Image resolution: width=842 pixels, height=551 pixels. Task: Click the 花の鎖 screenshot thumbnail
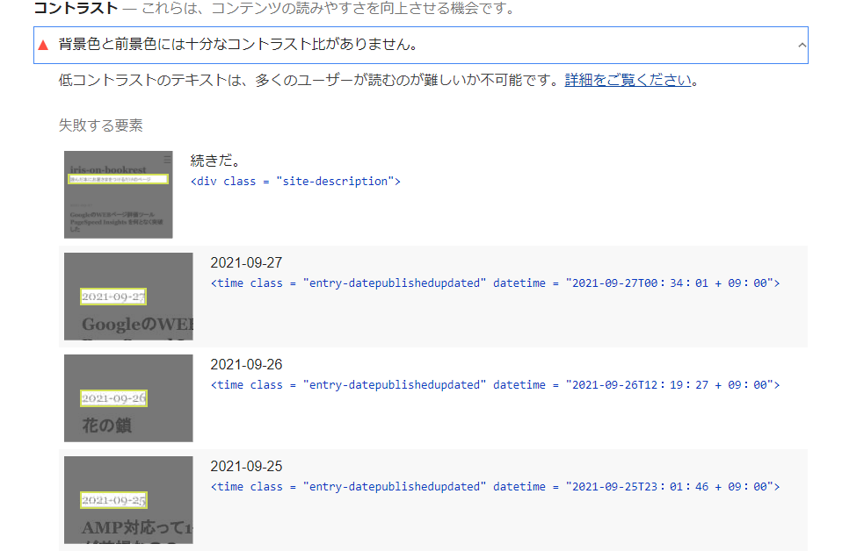[128, 398]
